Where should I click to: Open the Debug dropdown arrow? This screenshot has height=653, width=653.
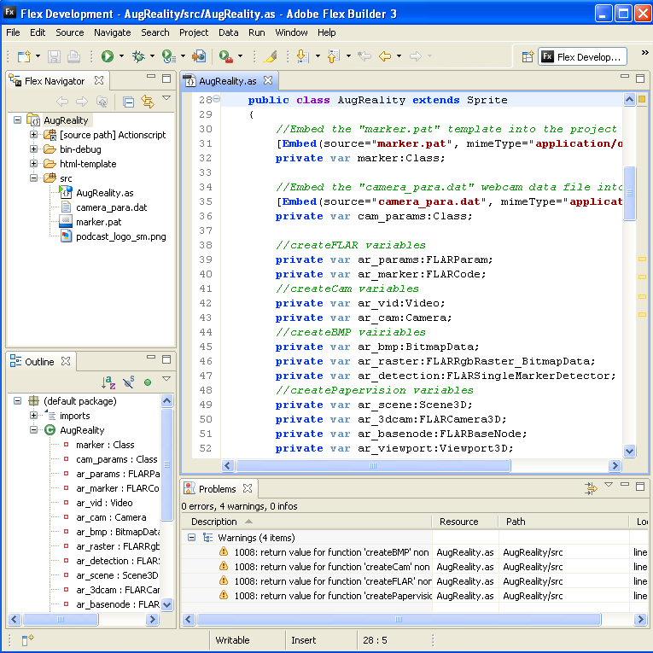tap(152, 56)
